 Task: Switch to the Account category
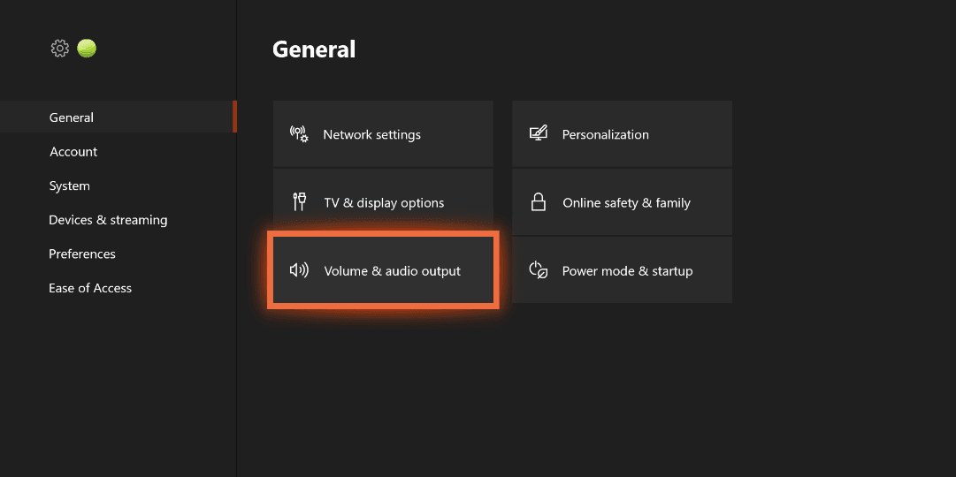point(73,152)
